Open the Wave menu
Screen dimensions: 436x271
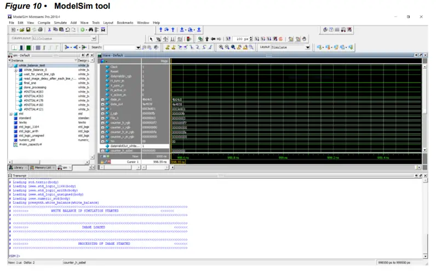tap(84, 22)
